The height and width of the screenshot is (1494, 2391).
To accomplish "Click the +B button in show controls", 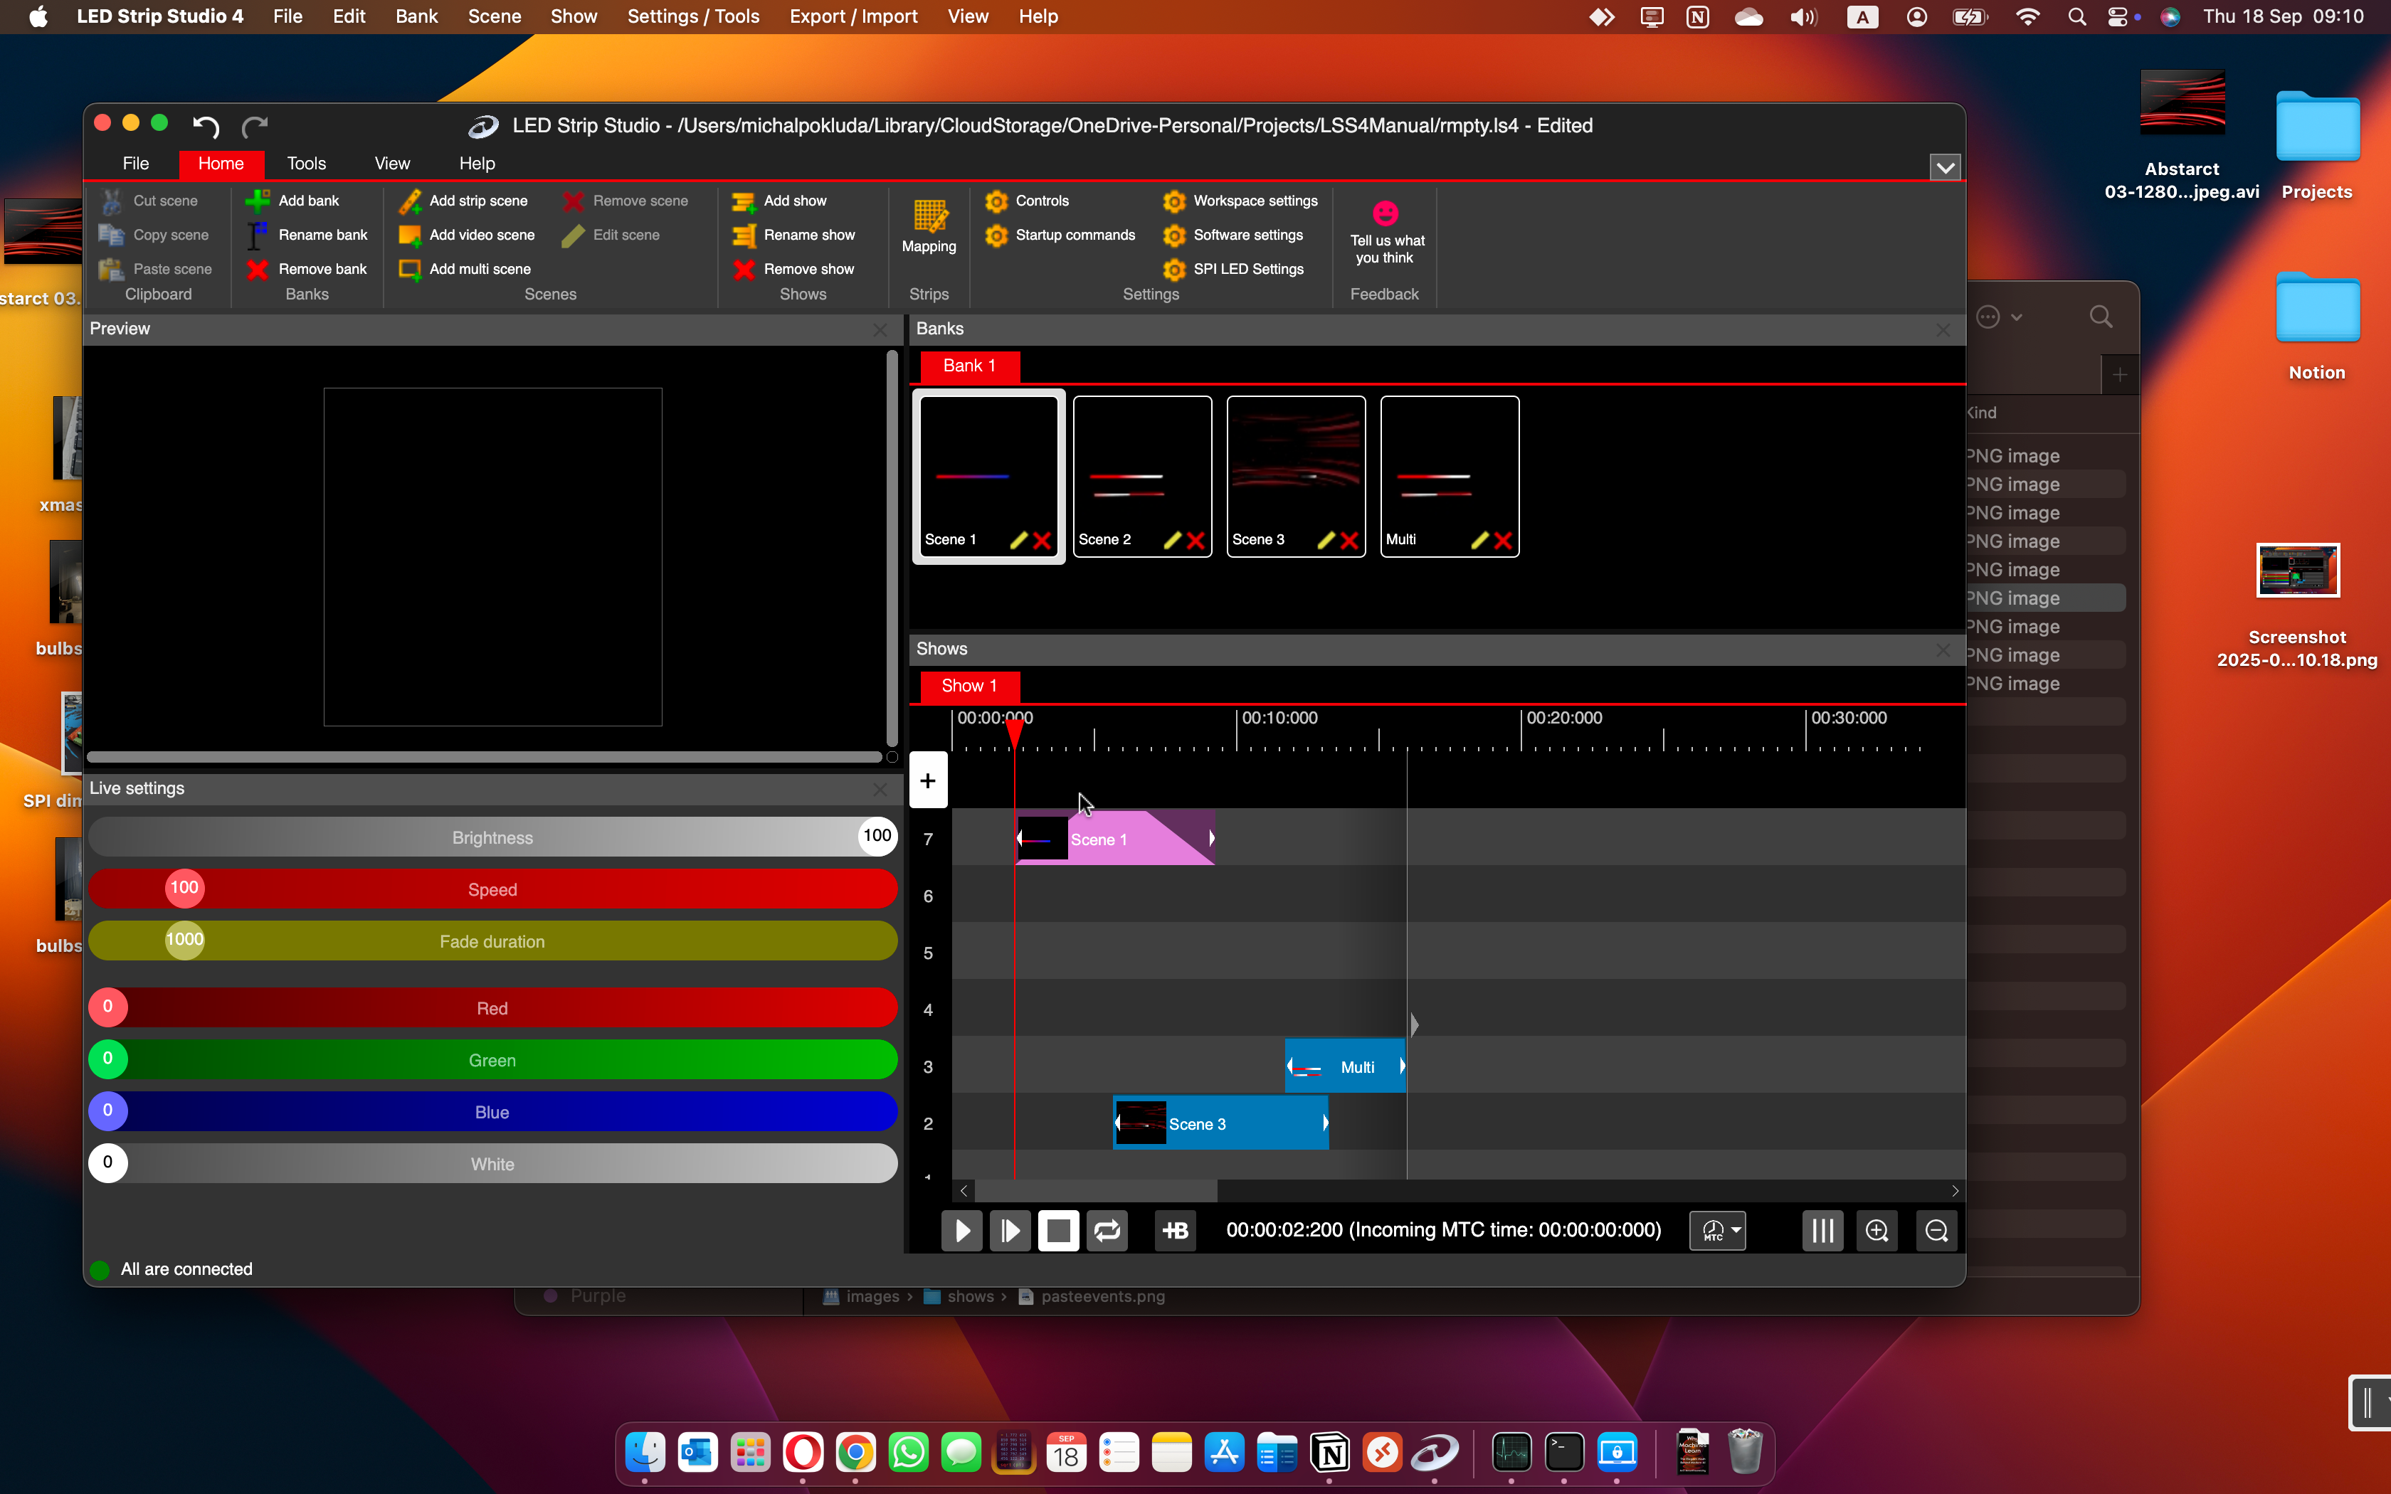I will (x=1175, y=1230).
